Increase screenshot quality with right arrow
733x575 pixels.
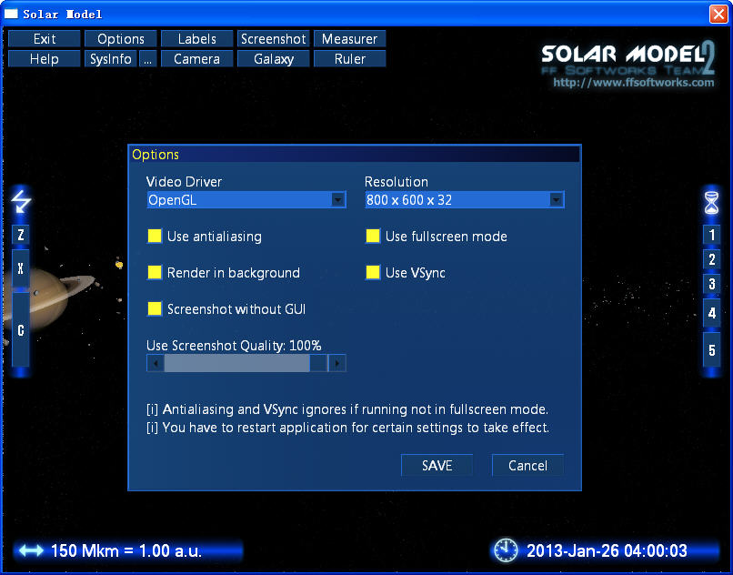click(x=337, y=363)
